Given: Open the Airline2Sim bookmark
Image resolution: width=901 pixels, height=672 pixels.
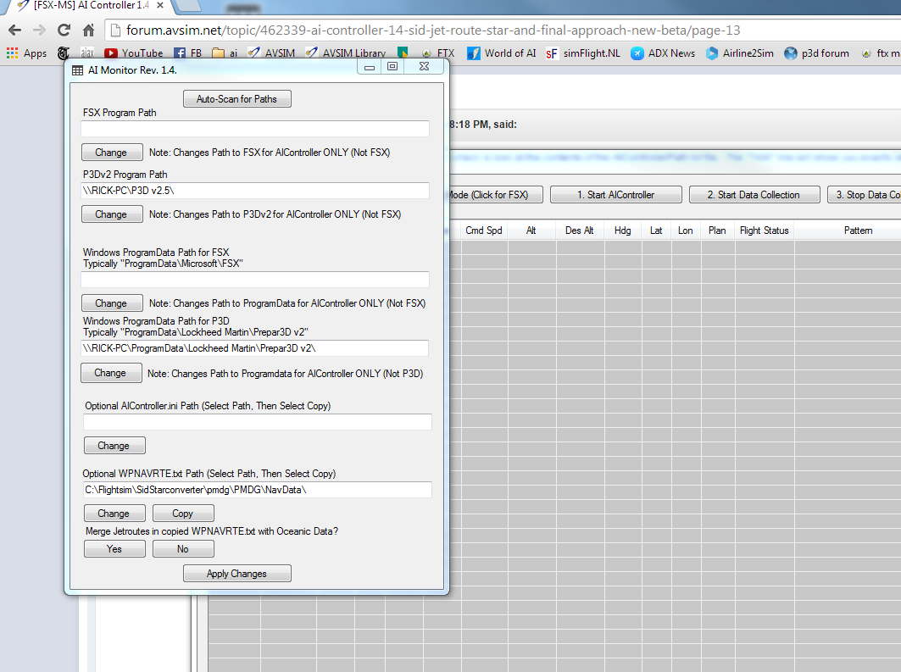Looking at the screenshot, I should (x=740, y=53).
